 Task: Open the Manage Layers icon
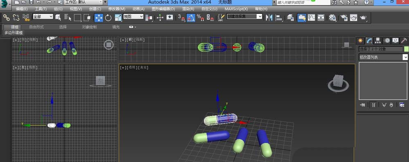290,18
